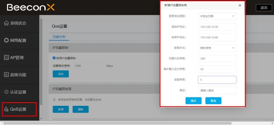274x125 pixels.
Task: Click the horizontal scrollbar right arrow
Action: (272, 123)
